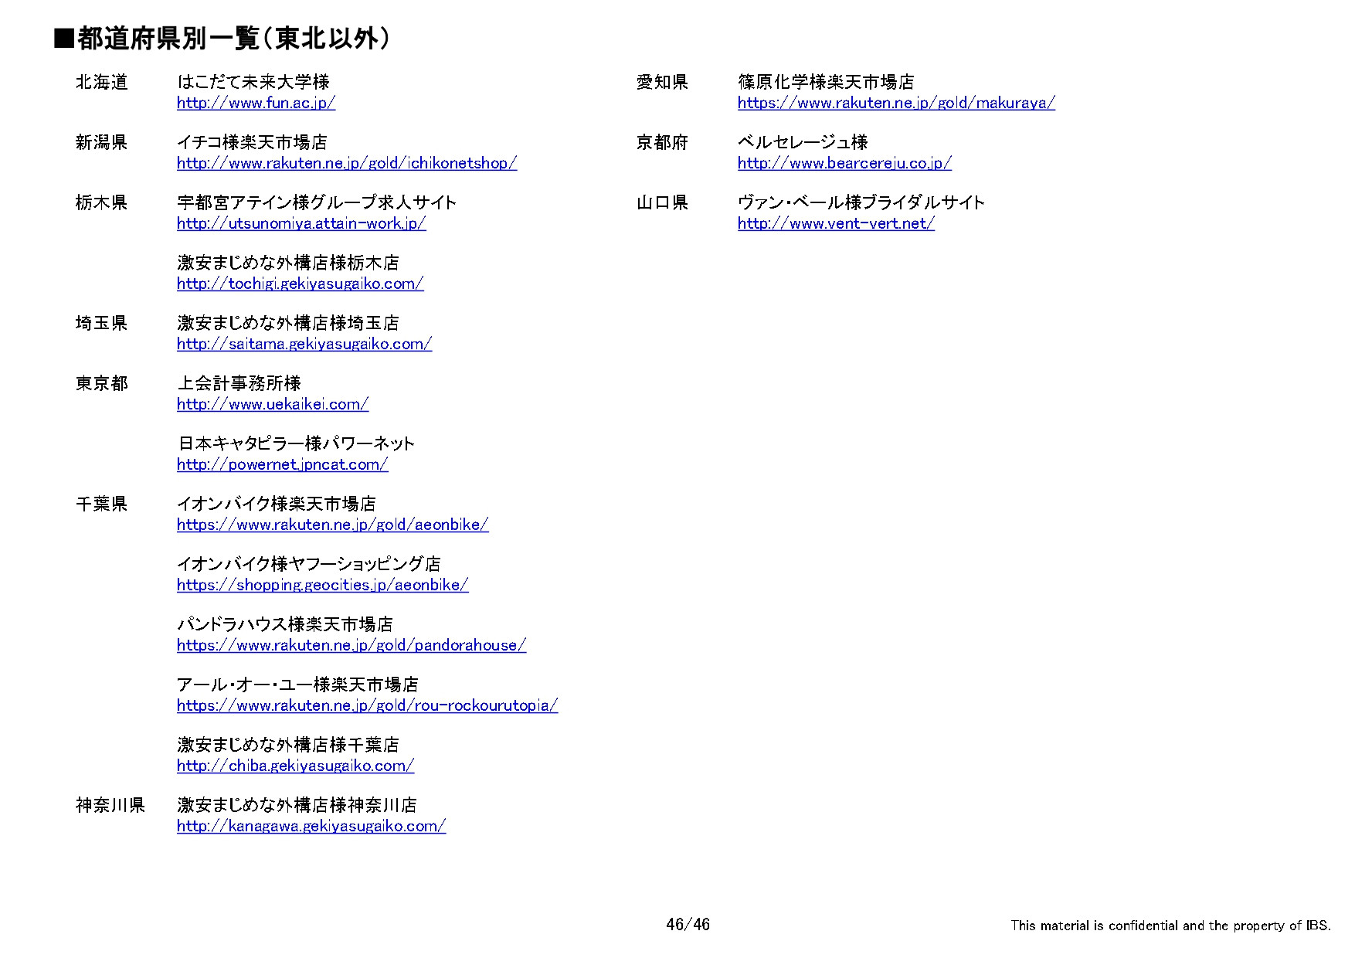Click the 篠原化学 Rakuten link gold/makuraya

(x=895, y=103)
